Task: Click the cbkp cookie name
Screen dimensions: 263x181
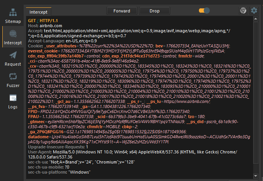Action: pyautogui.click(x=127, y=127)
